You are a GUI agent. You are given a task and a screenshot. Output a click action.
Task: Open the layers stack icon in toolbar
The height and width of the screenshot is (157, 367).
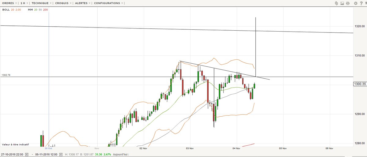click(x=336, y=3)
